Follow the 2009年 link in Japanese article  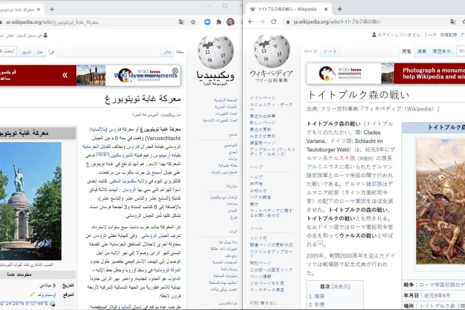[315, 256]
